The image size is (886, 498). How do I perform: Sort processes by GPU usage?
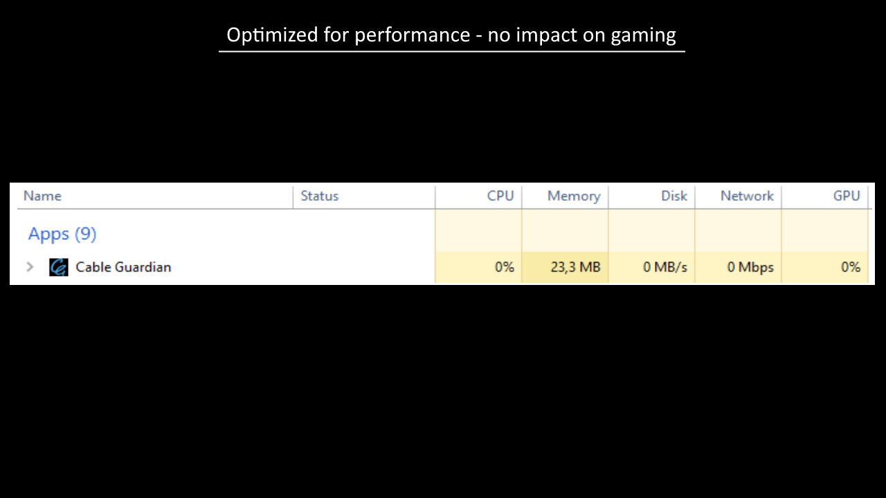846,196
